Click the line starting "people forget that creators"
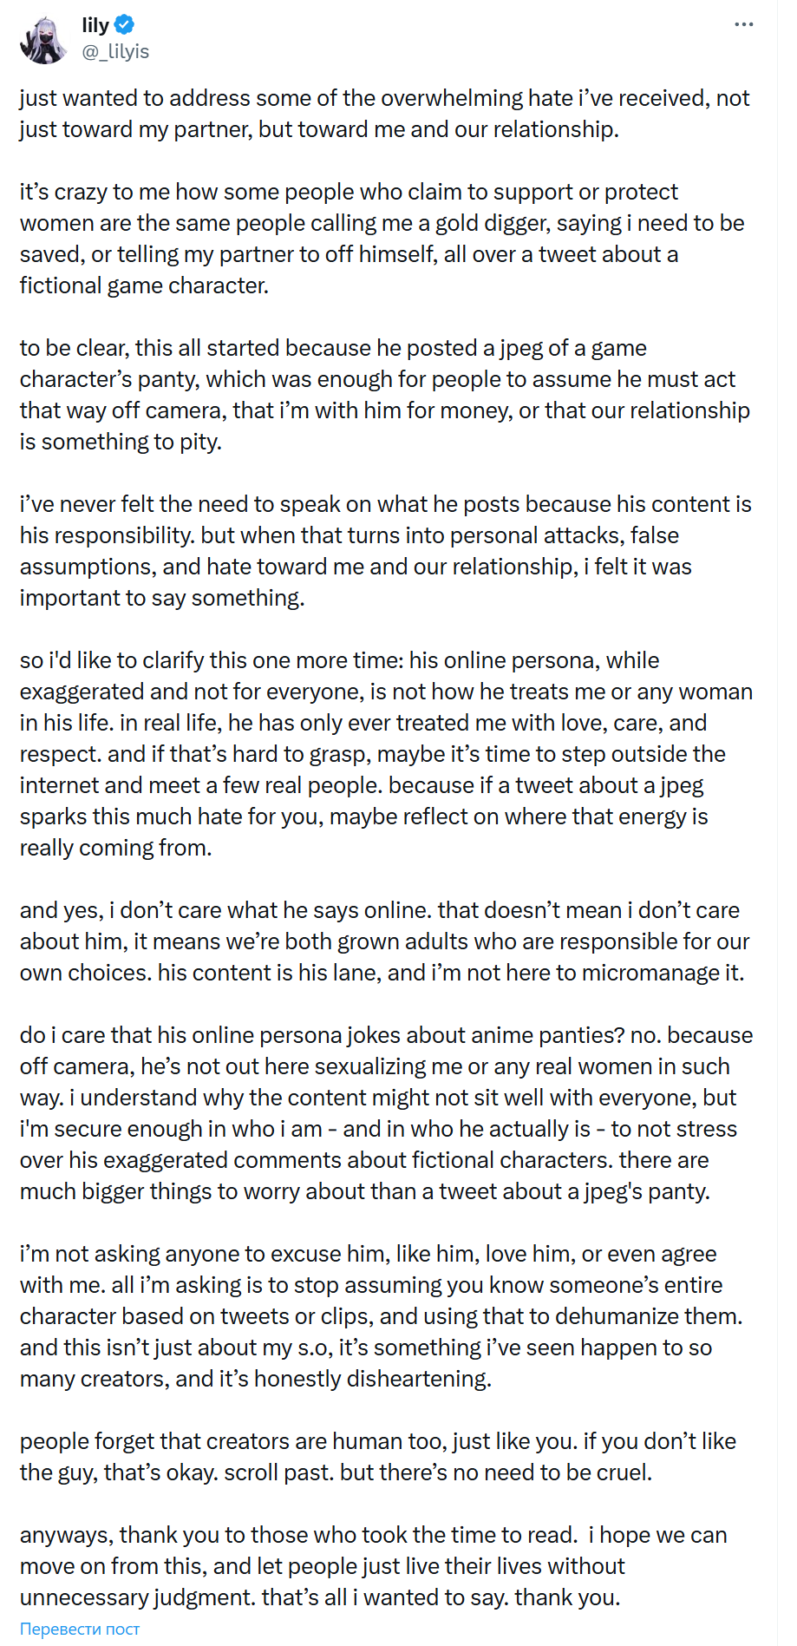This screenshot has width=797, height=1646. coord(378,1441)
